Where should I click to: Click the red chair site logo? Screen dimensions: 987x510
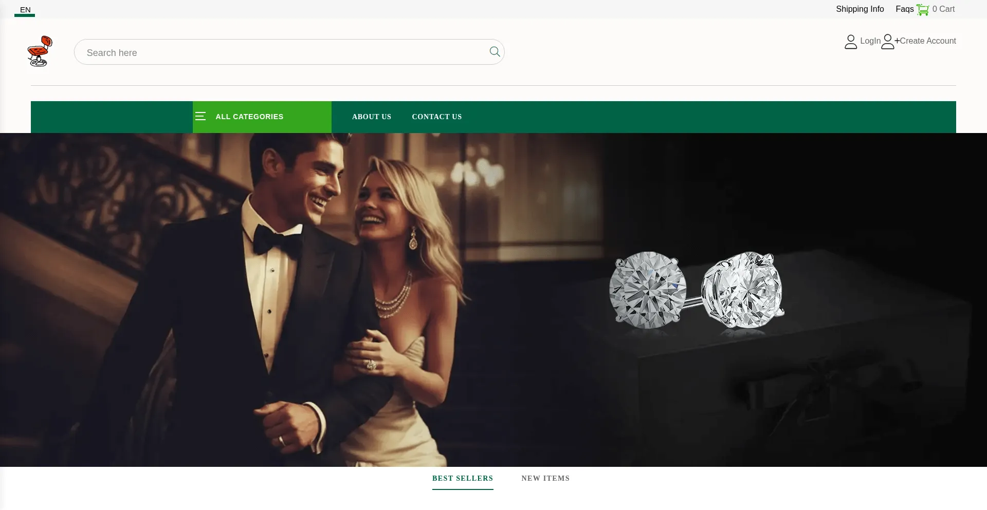coord(40,51)
